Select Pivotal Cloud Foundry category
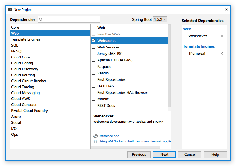The image size is (236, 166). pos(50,111)
